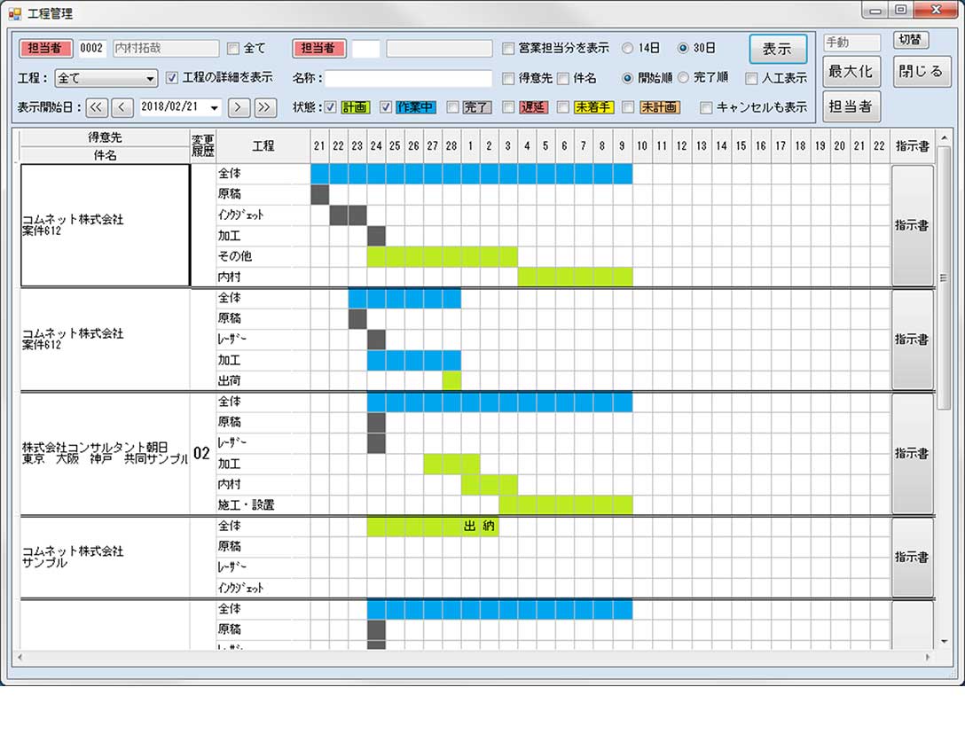The width and height of the screenshot is (965, 742).
Task: Open 指示書 for 株式会社コンサルタント朝日 row
Action: pos(912,454)
